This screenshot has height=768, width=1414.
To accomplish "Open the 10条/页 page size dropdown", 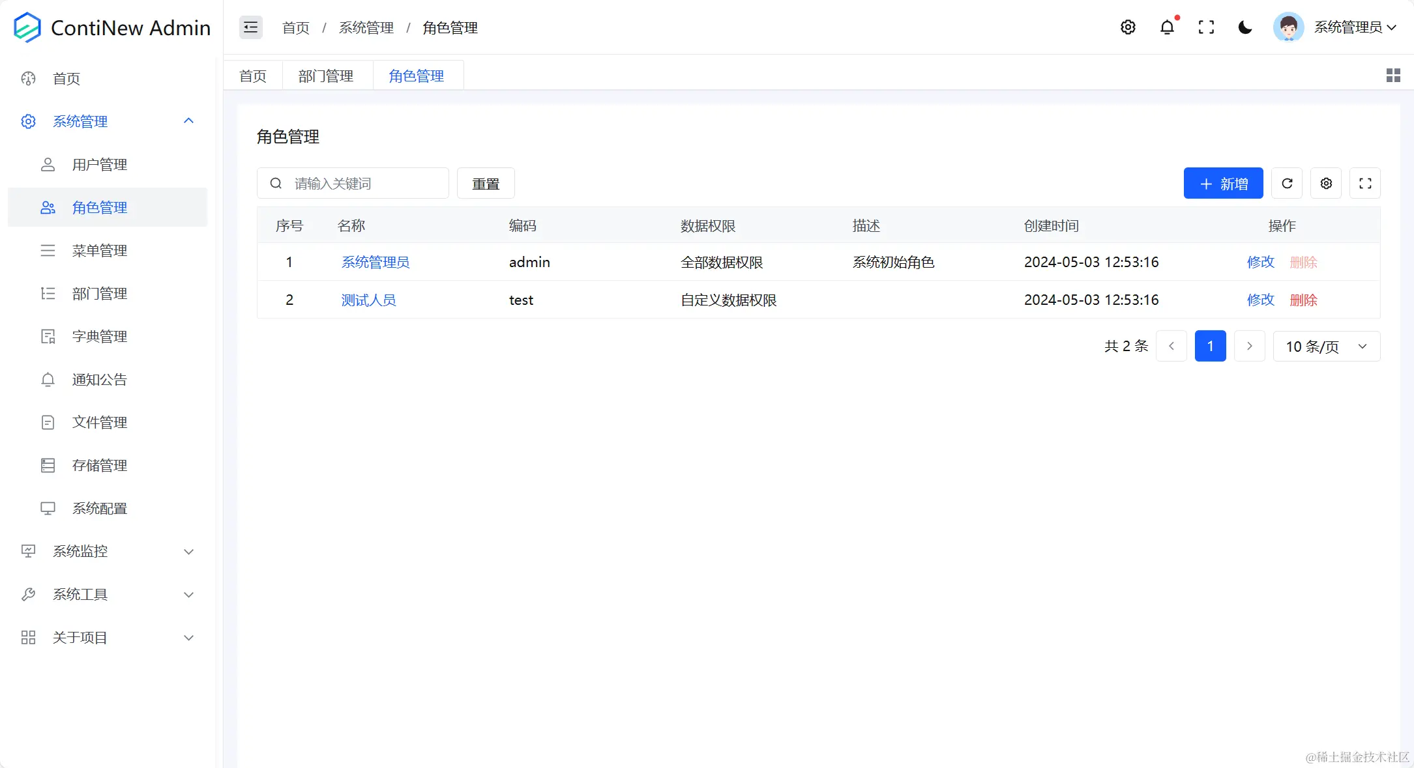I will [1326, 346].
